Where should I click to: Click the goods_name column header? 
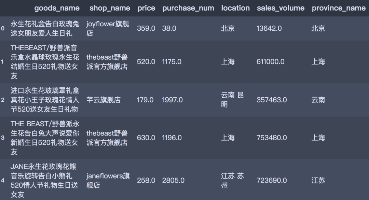[x=57, y=8]
